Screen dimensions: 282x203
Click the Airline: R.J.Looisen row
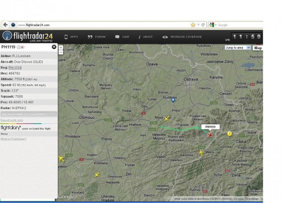pyautogui.click(x=29, y=56)
